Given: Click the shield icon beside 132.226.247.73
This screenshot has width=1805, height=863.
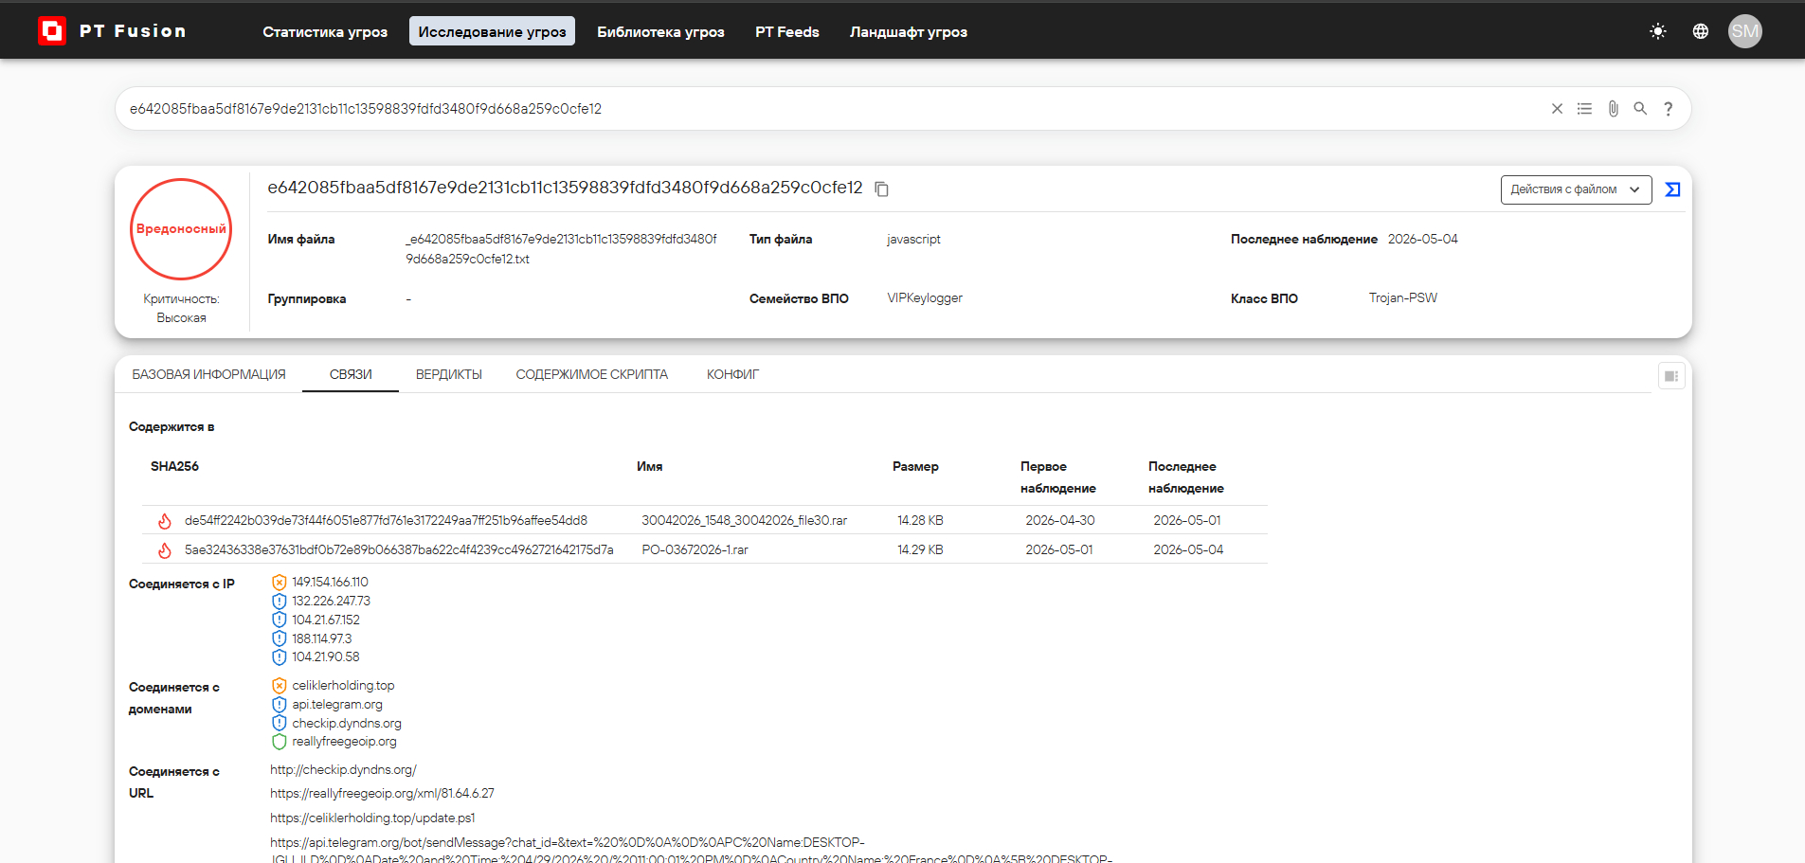Looking at the screenshot, I should pos(279,602).
